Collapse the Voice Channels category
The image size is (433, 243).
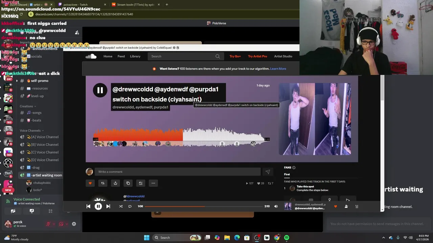[31, 131]
